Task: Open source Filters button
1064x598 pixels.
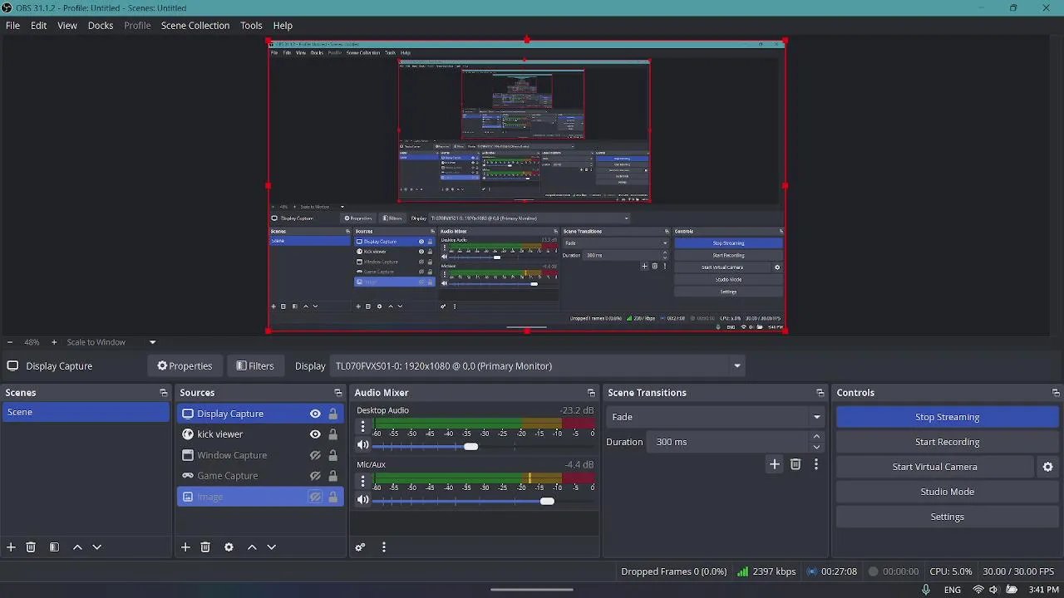Action: [x=255, y=366]
